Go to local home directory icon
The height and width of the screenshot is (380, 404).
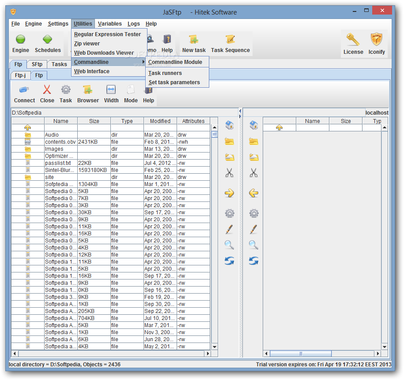[x=229, y=125]
